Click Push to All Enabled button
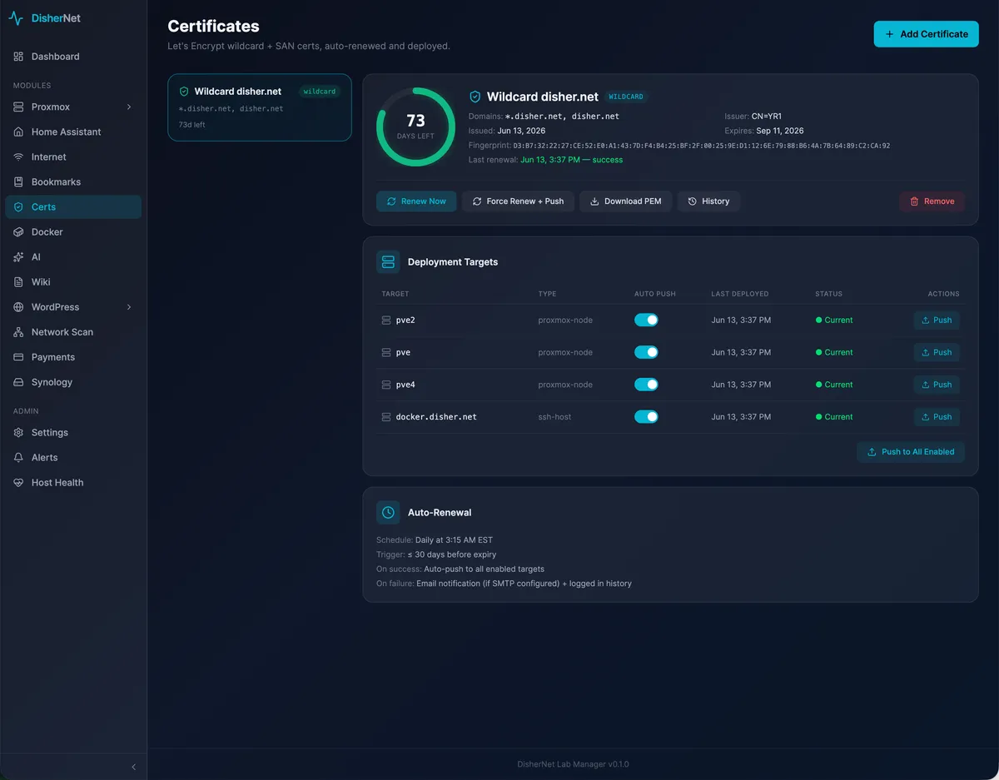This screenshot has height=780, width=999. click(x=911, y=452)
